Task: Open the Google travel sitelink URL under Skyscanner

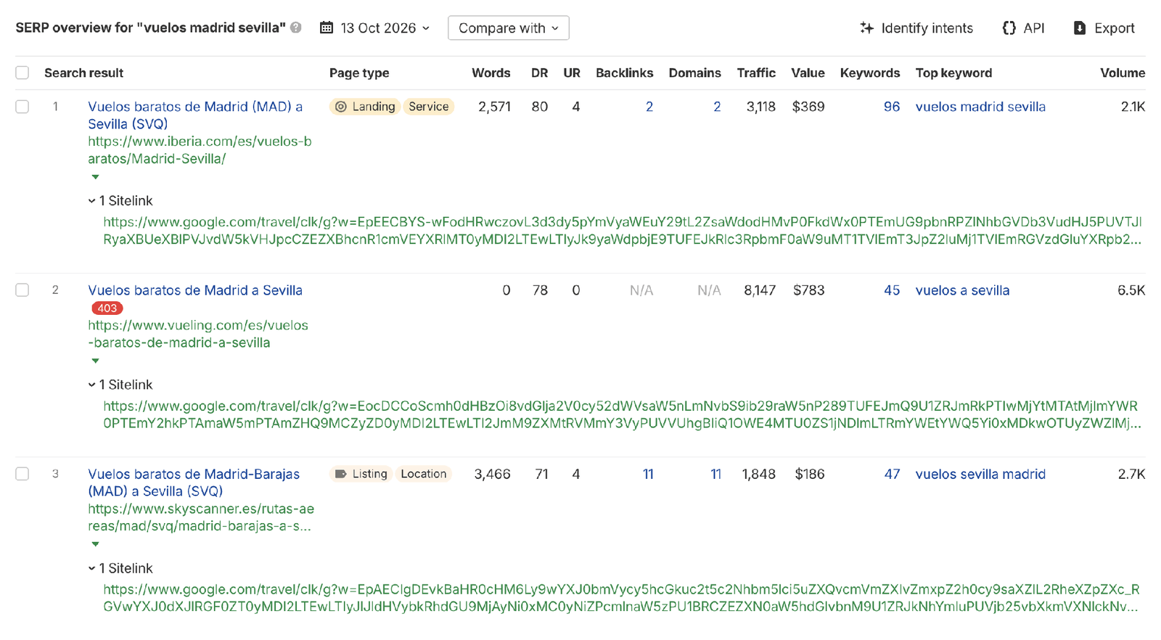Action: click(x=622, y=598)
